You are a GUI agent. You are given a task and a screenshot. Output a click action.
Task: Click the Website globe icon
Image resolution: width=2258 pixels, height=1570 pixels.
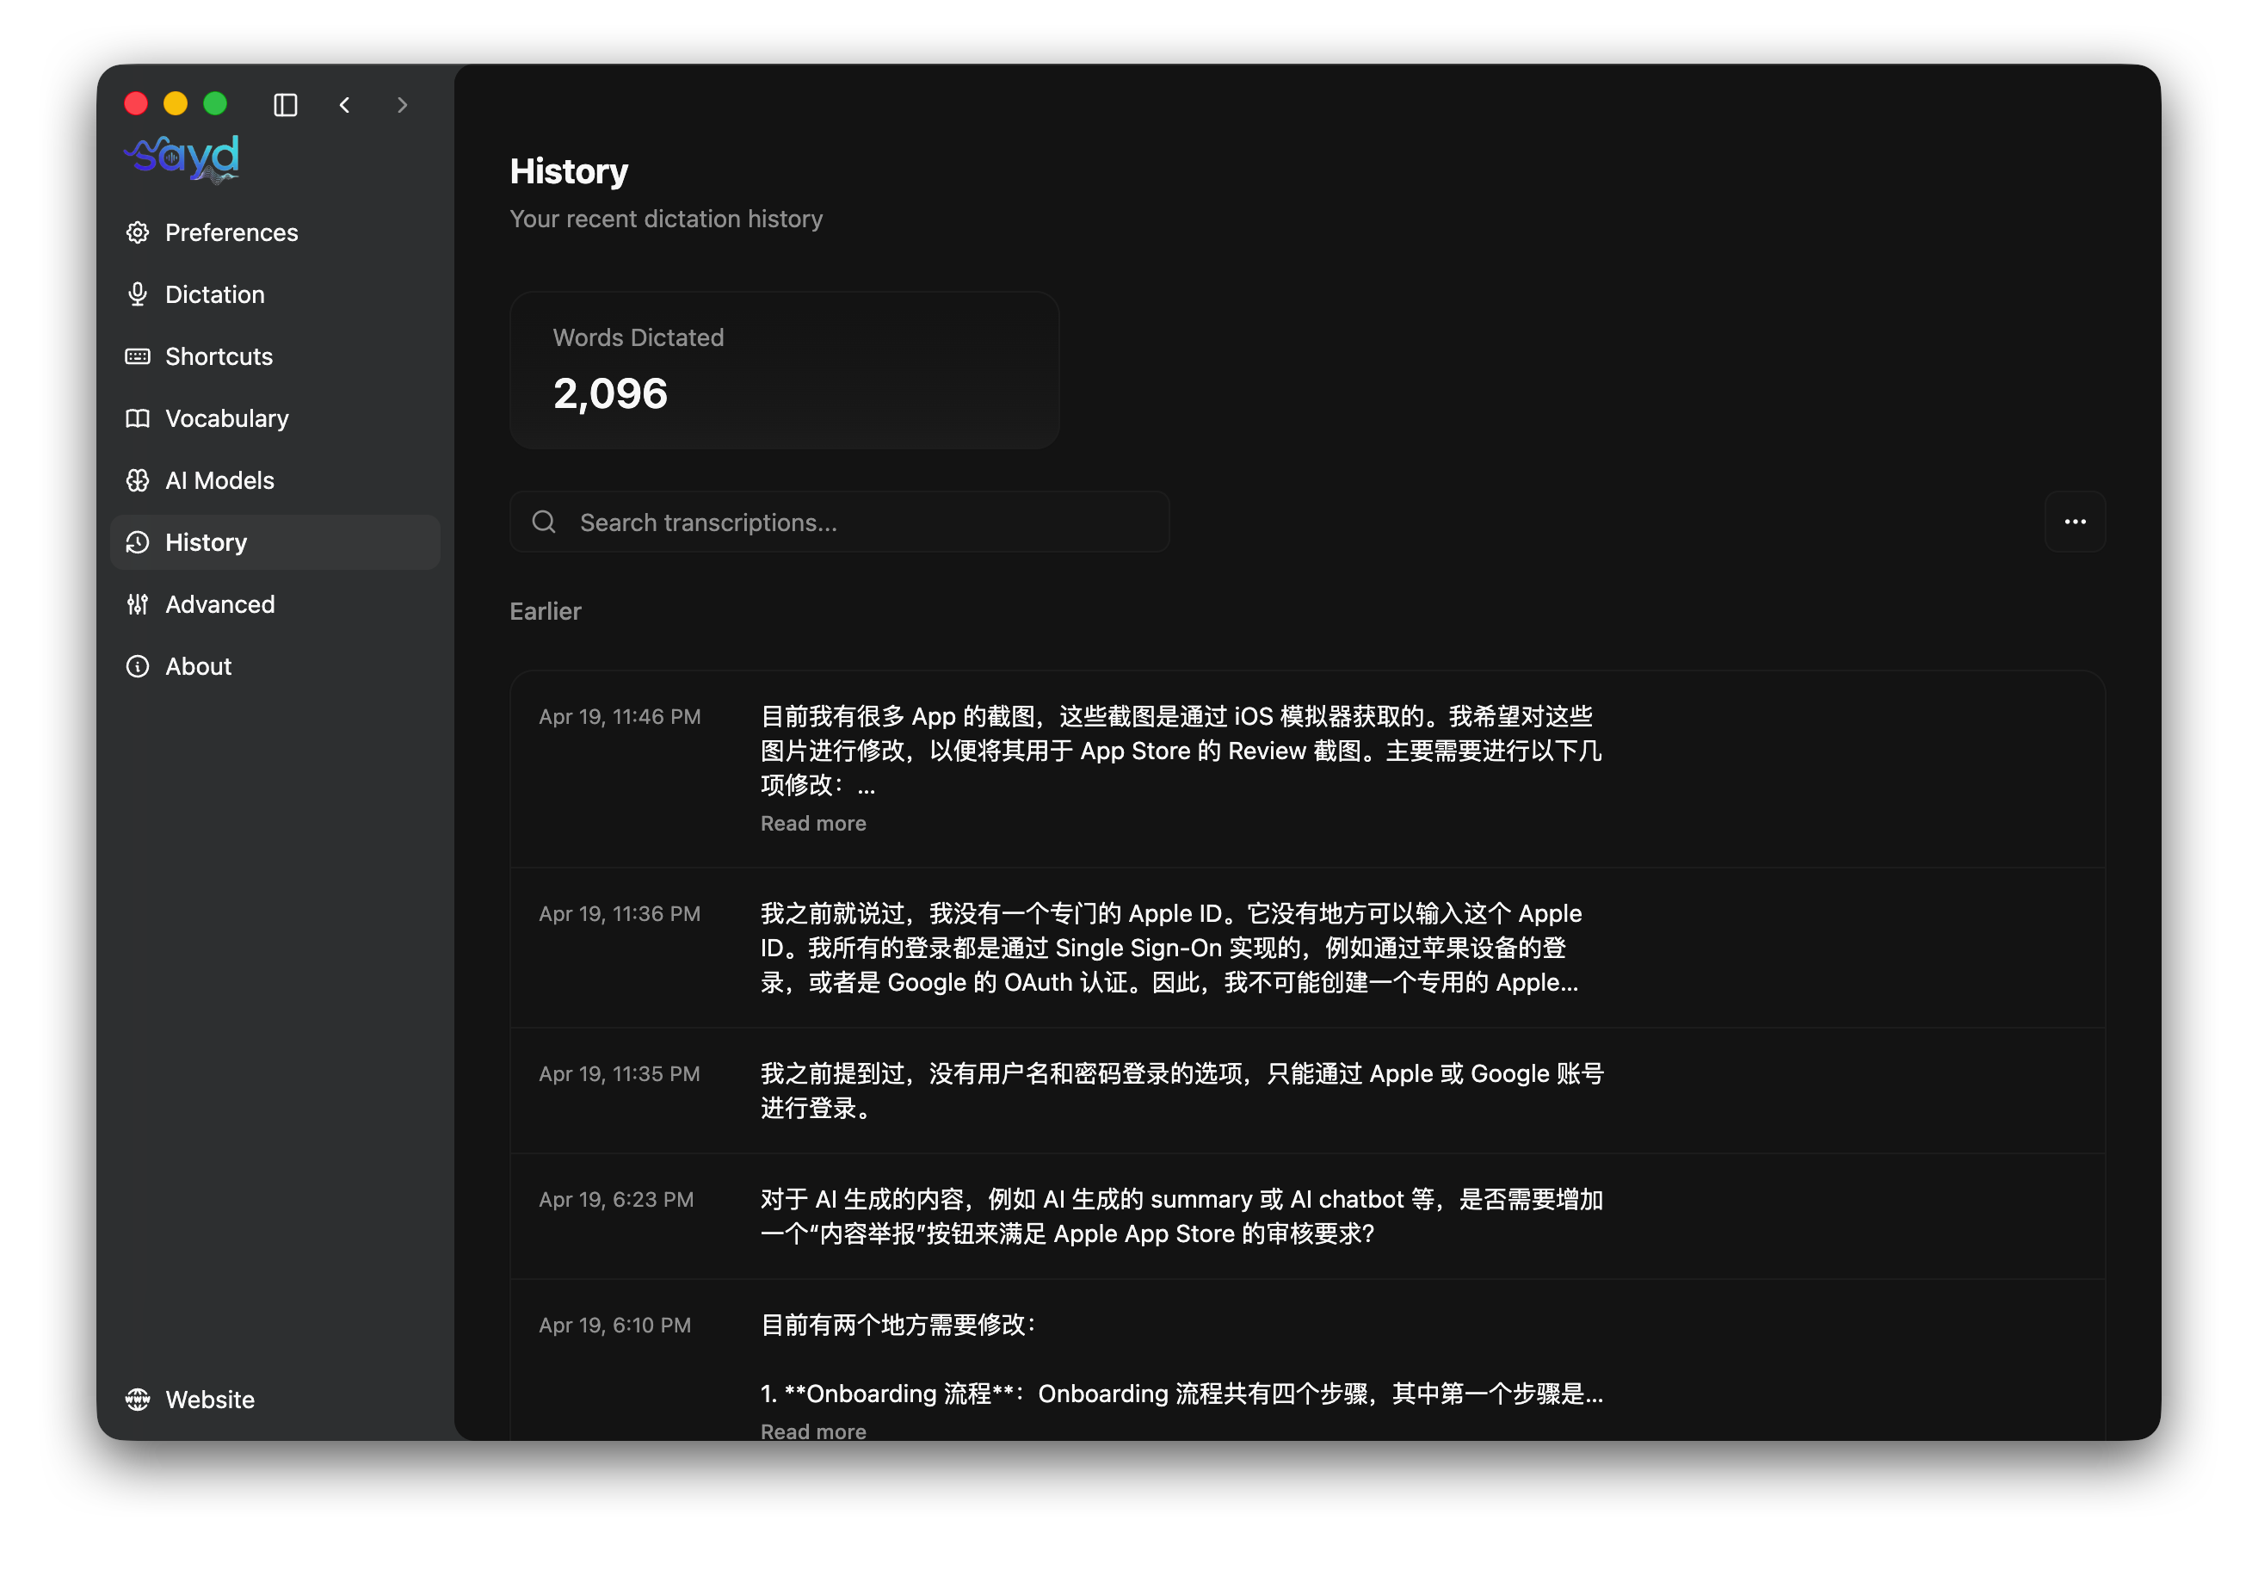tap(138, 1399)
